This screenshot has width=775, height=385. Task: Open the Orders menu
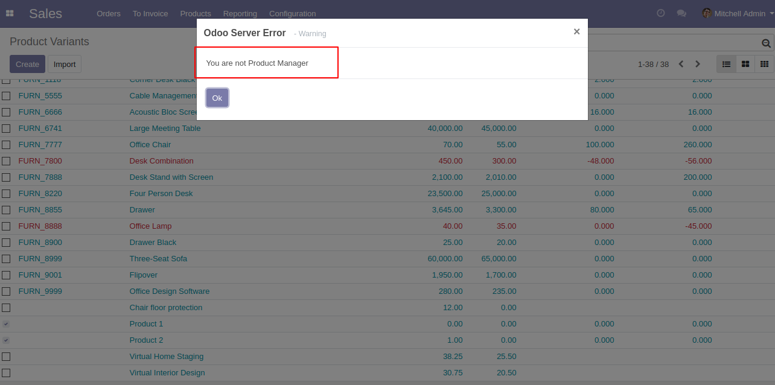point(109,13)
